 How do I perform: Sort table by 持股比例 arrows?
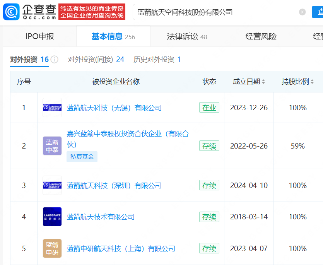[312, 82]
